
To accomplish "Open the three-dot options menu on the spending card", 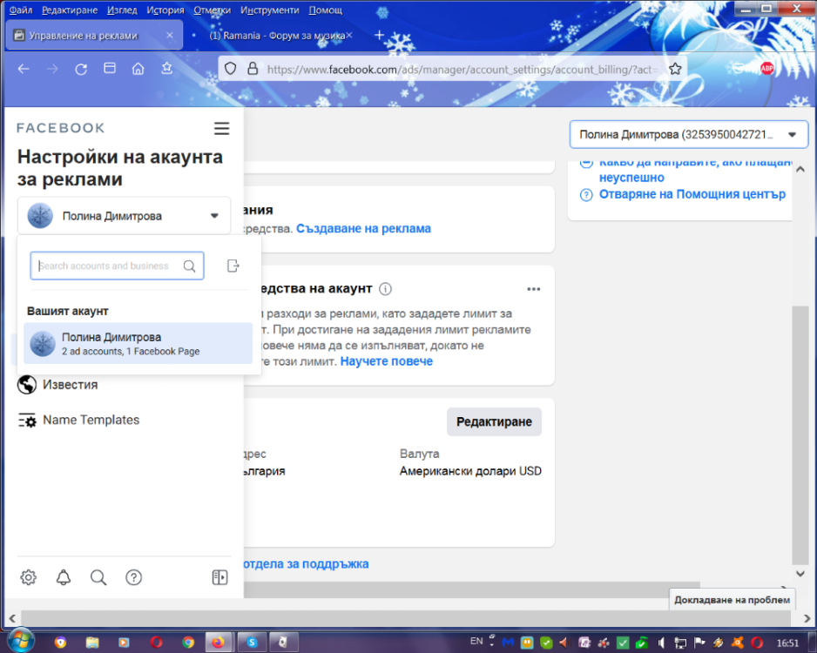I will coord(534,289).
